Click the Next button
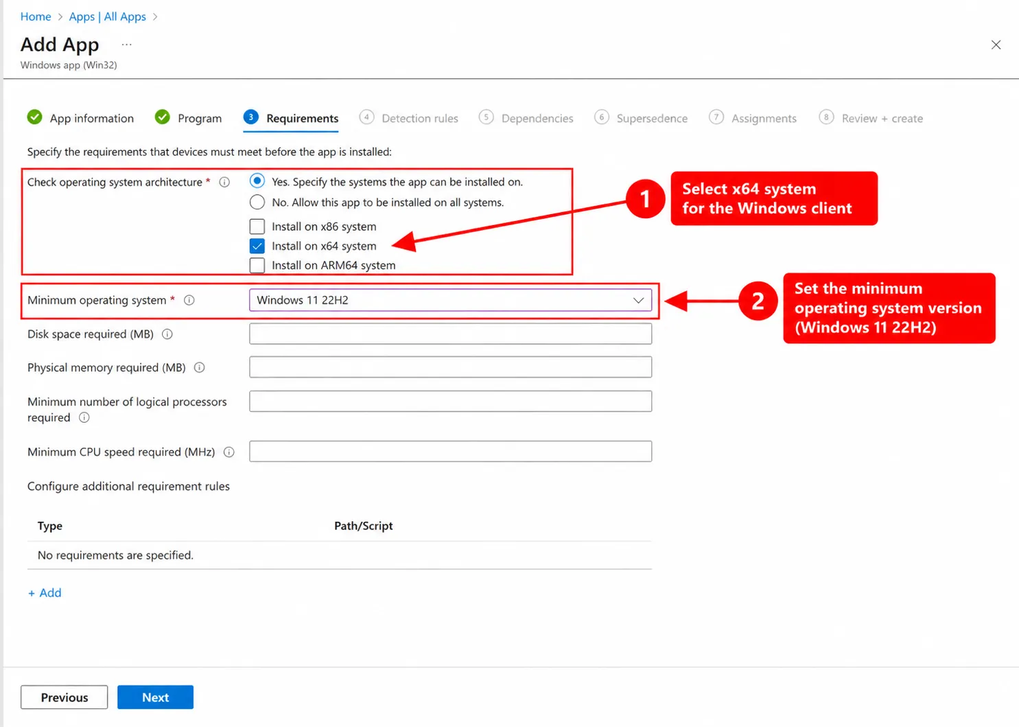The width and height of the screenshot is (1019, 727). [155, 697]
